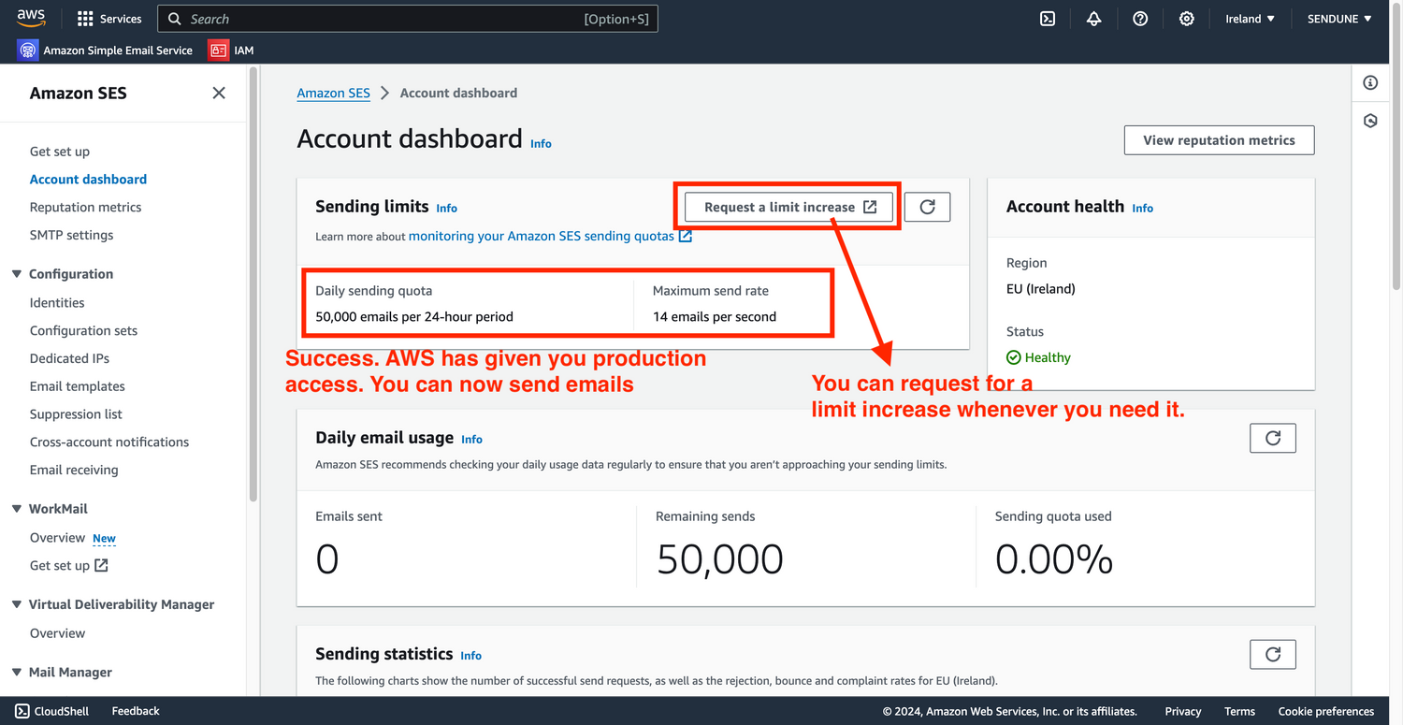The image size is (1403, 725).
Task: Open the info panel icon on the right edge
Action: (x=1370, y=83)
